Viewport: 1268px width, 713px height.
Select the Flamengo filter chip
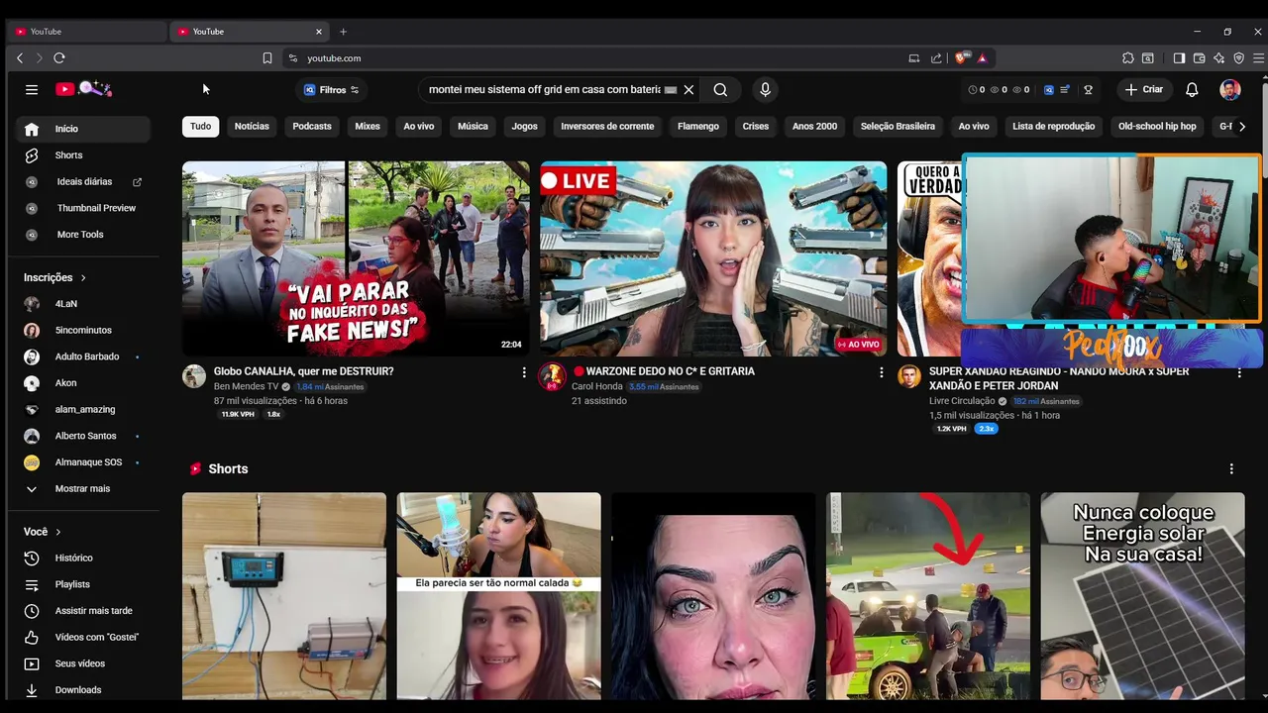coord(698,127)
